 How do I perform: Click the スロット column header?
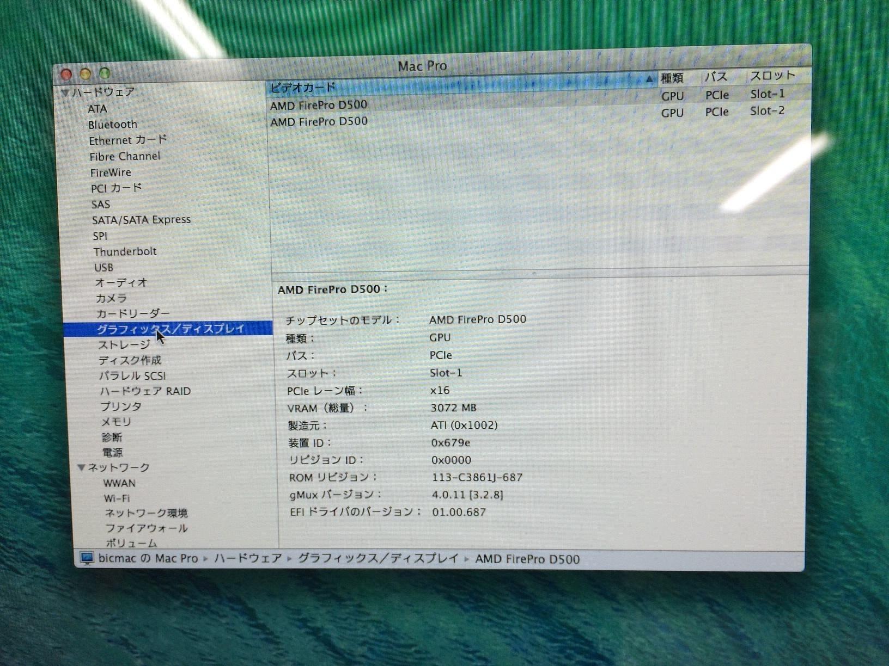(x=772, y=76)
